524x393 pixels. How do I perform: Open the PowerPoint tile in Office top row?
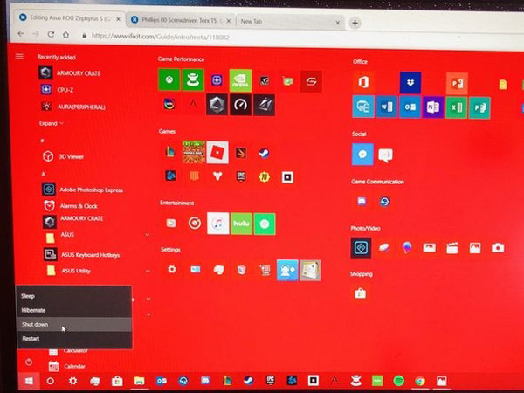tap(457, 83)
